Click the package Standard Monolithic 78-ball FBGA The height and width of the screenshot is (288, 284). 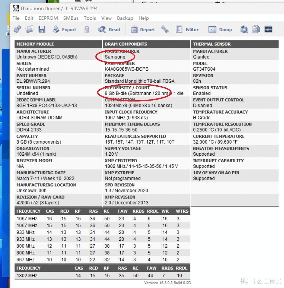(x=140, y=81)
